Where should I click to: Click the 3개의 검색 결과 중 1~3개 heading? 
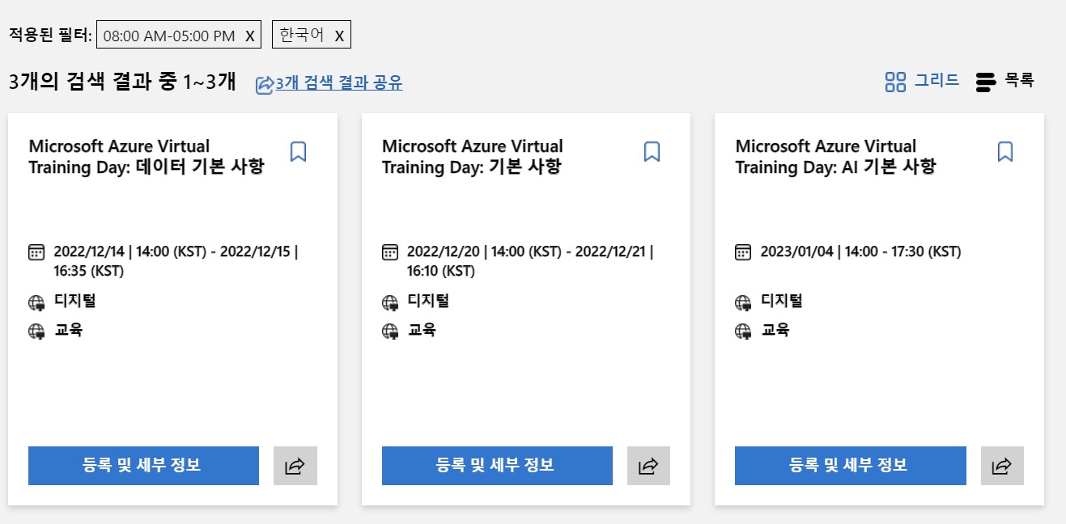pyautogui.click(x=122, y=82)
